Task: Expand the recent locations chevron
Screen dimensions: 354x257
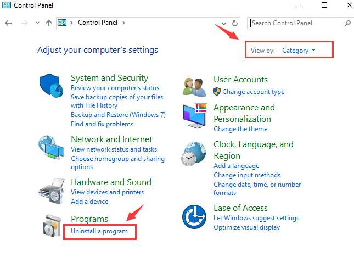Action: [x=37, y=23]
